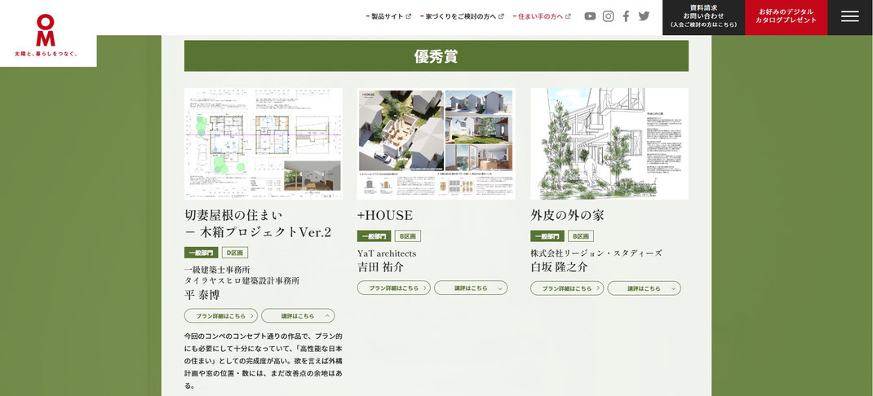Image resolution: width=873 pixels, height=396 pixels.
Task: Open +HOUSE plan thumbnail
Action: [436, 143]
